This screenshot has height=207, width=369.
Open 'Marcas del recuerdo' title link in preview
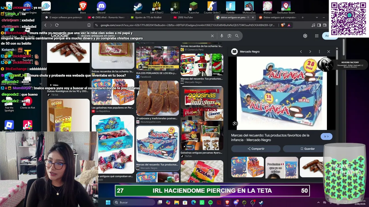click(270, 137)
